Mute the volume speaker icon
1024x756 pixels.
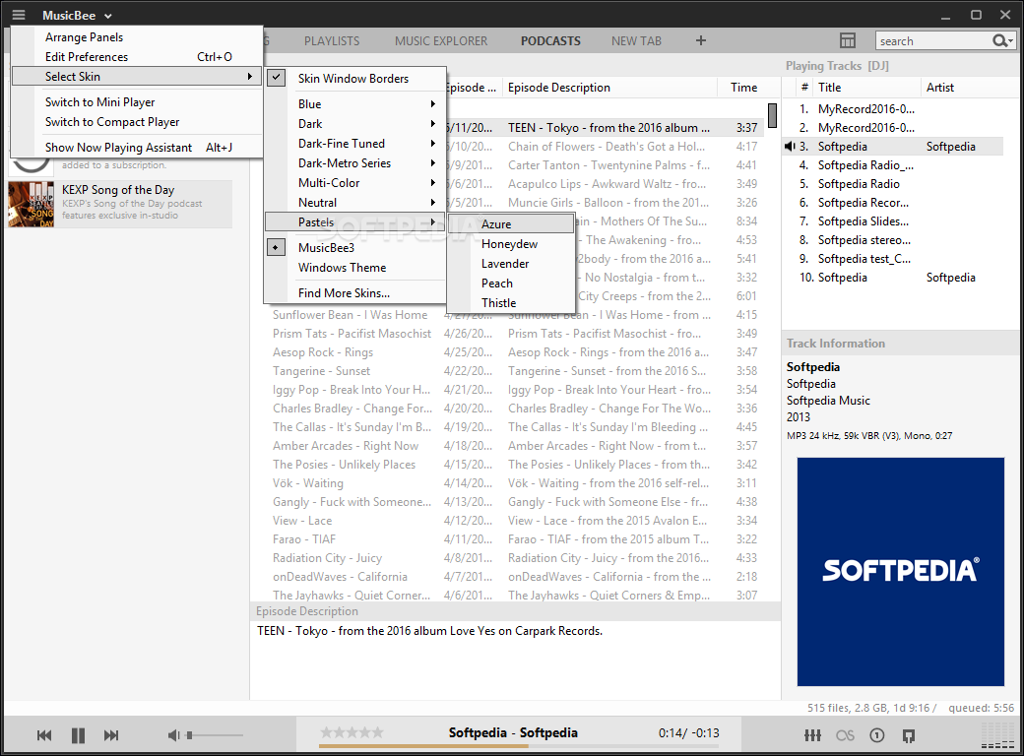[x=173, y=735]
